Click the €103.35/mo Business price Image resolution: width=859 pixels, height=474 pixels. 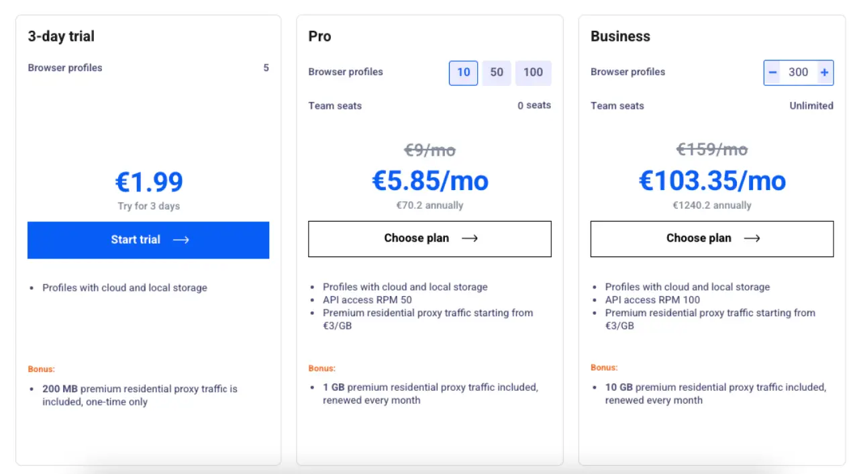(x=712, y=181)
